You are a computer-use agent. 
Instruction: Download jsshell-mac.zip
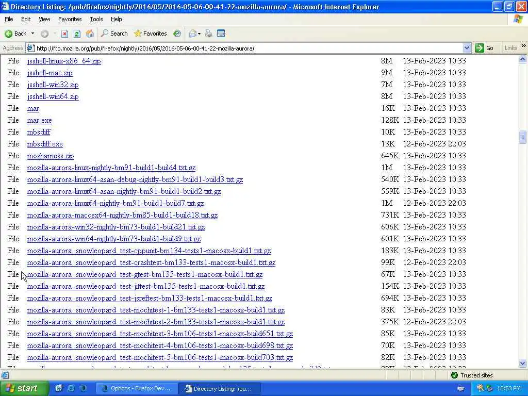[50, 73]
